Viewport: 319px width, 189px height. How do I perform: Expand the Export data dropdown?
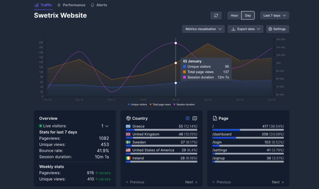click(x=245, y=29)
